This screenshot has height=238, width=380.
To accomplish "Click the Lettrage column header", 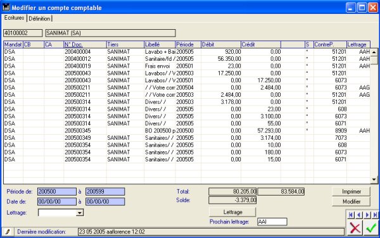I will tap(358, 44).
